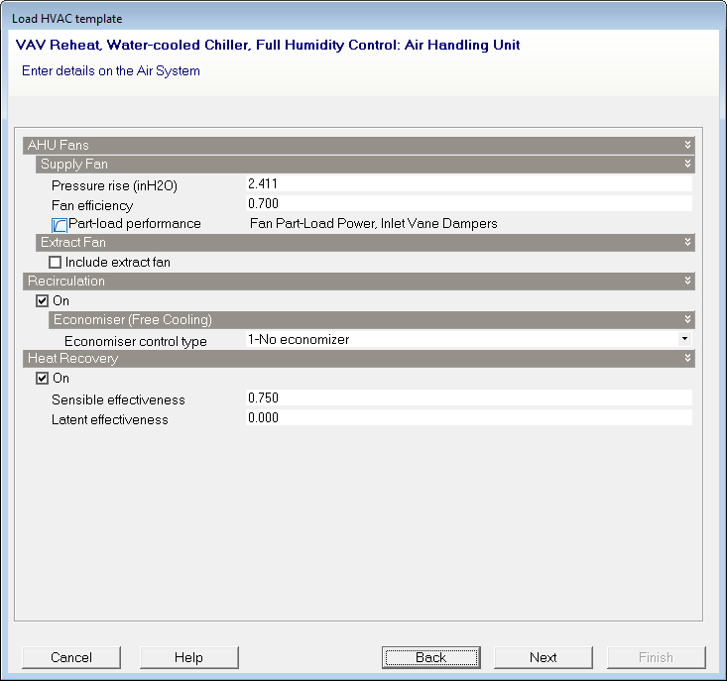Turn off the Heat Recovery On checkbox
Screen dimensions: 727x681
pos(43,379)
